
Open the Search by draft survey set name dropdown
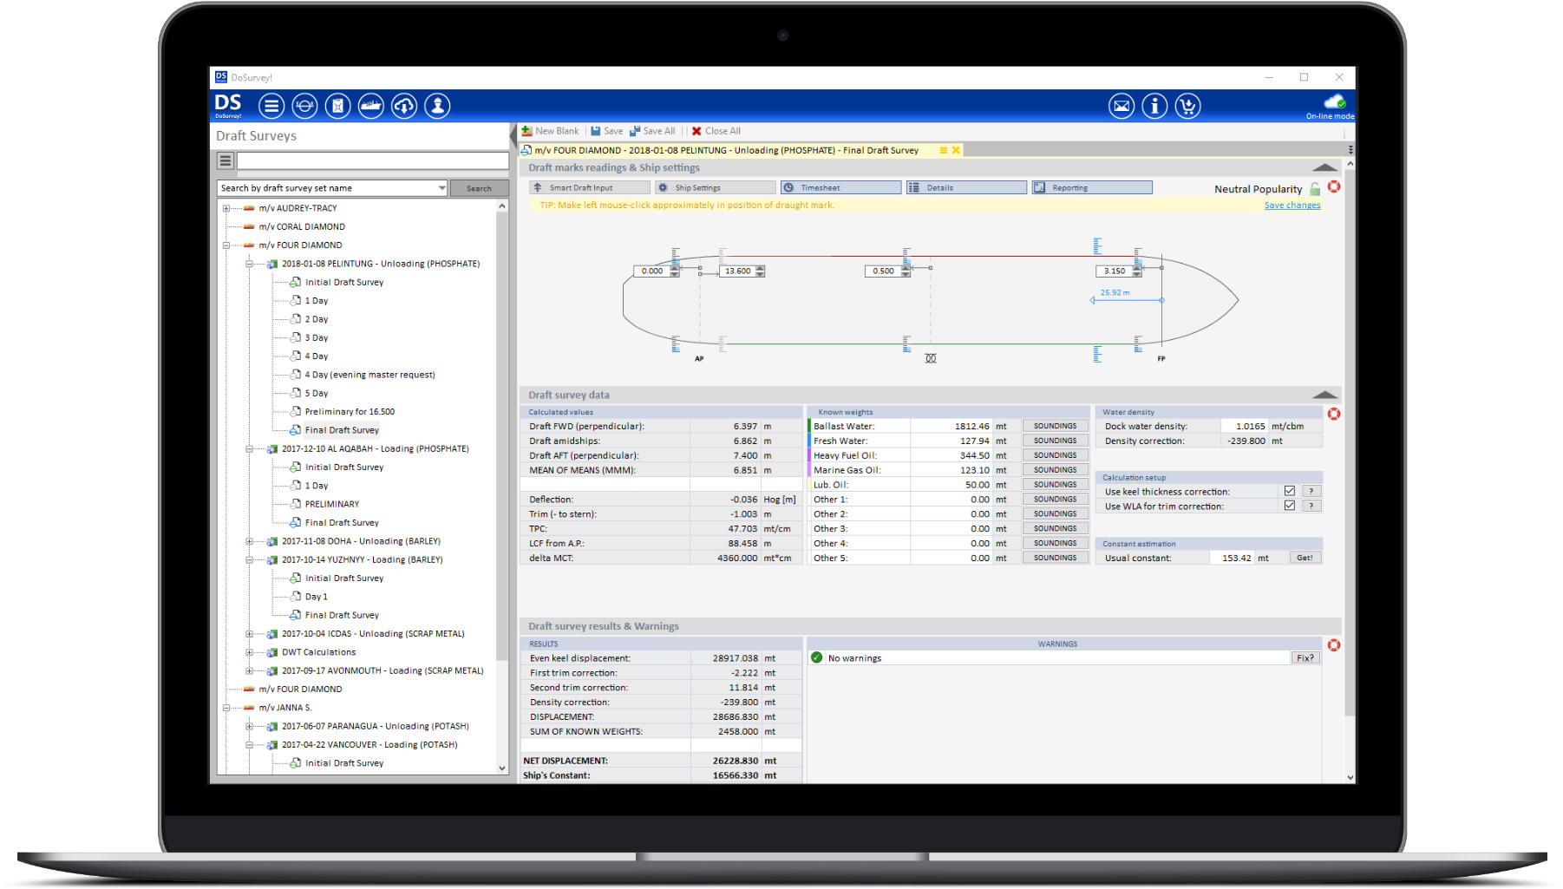441,188
